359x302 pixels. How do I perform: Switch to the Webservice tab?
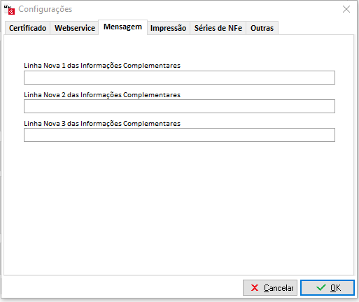(75, 28)
